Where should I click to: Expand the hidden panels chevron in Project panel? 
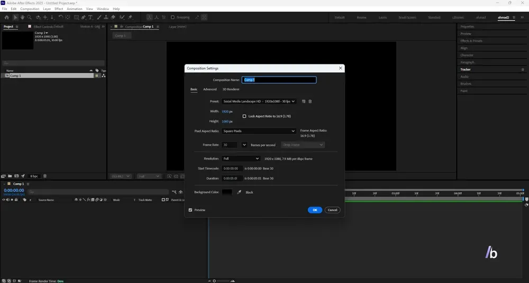(103, 26)
